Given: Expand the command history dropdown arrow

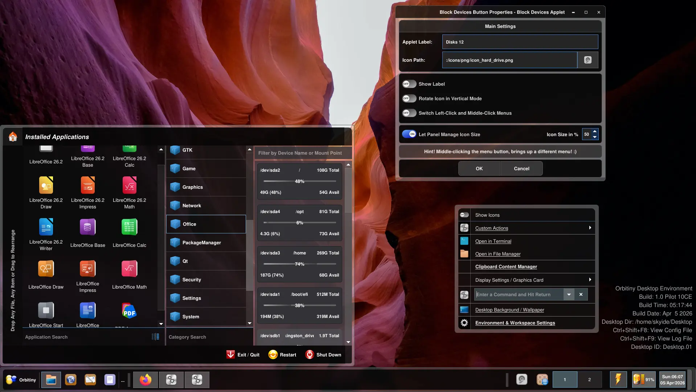Looking at the screenshot, I should click(x=569, y=295).
